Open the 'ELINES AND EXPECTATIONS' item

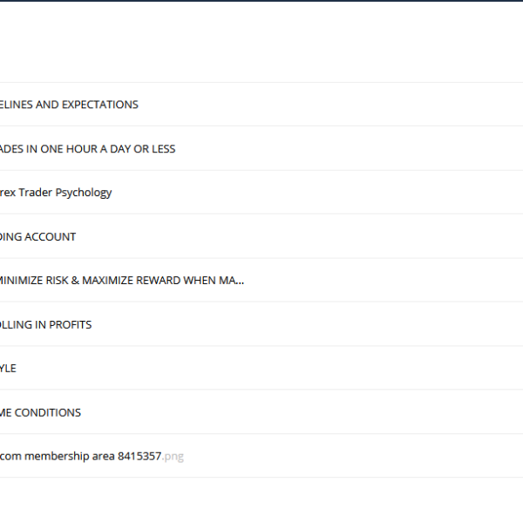[69, 105]
